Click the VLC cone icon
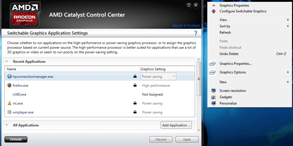 (10, 103)
